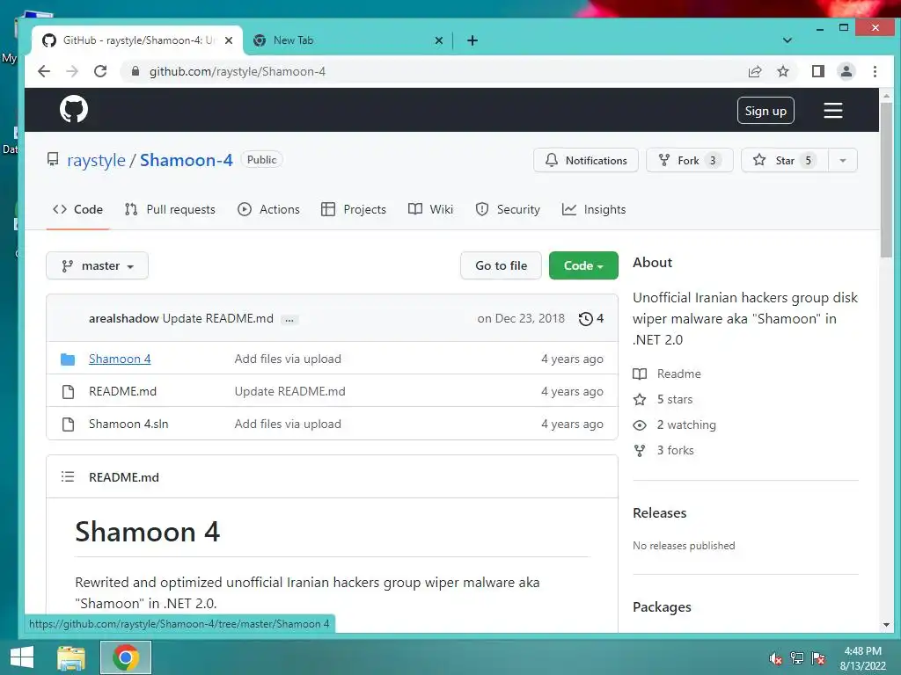Viewport: 901px width, 675px height.
Task: Click the scrollbar down arrow
Action: coord(886,624)
